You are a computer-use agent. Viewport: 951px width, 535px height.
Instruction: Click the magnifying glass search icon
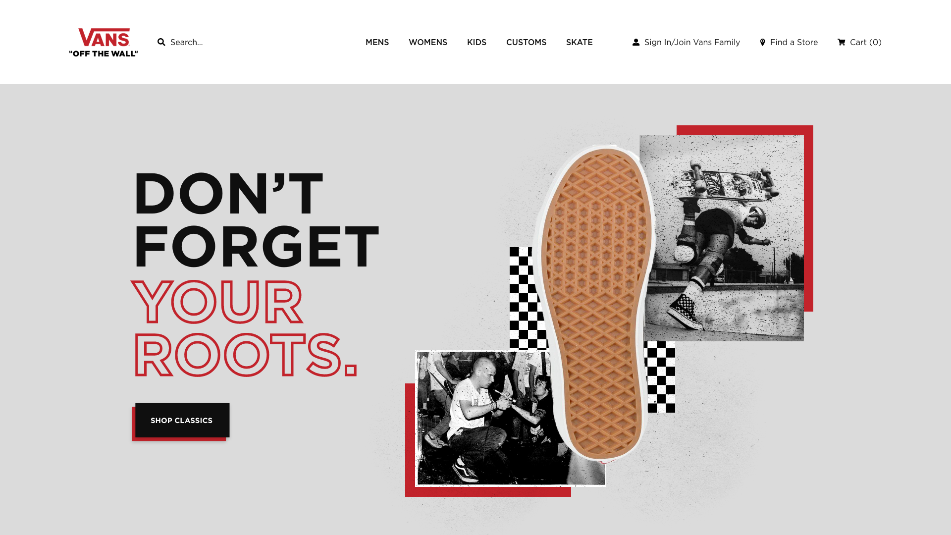click(x=161, y=42)
